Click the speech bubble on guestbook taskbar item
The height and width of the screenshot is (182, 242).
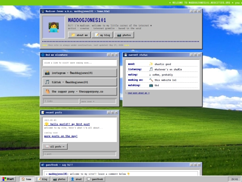pos(89,179)
